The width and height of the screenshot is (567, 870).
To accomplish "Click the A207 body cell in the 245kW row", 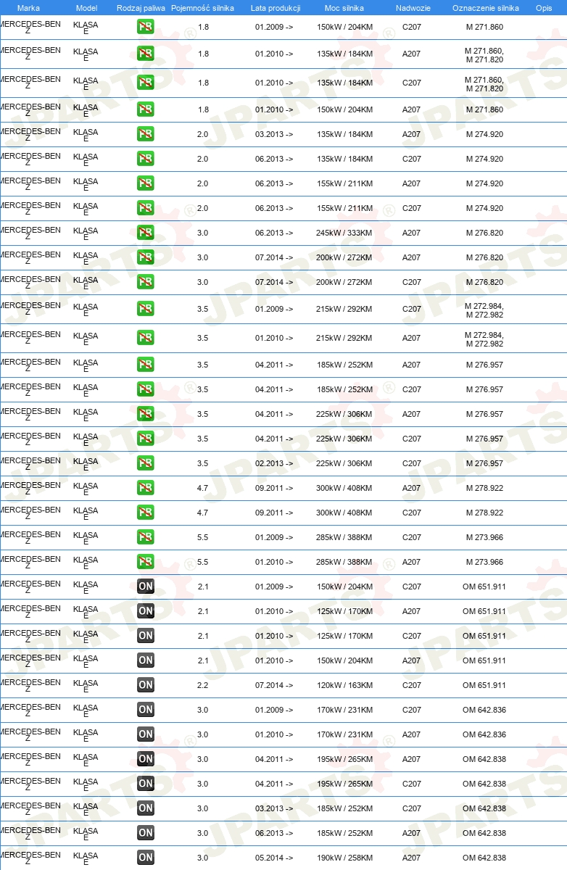I will click(412, 233).
